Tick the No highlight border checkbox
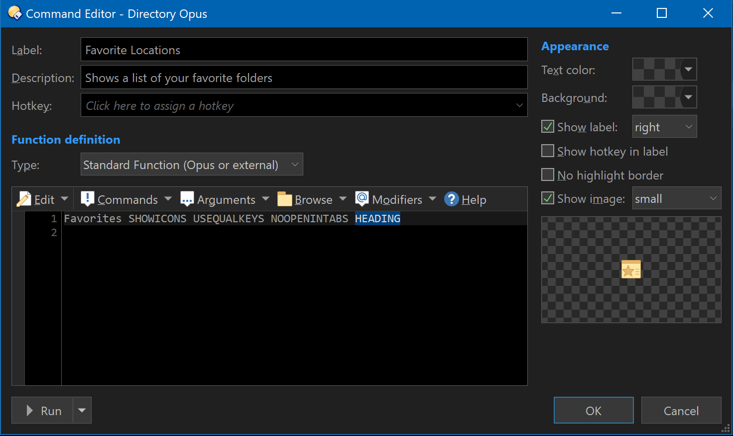This screenshot has width=733, height=436. pyautogui.click(x=548, y=175)
